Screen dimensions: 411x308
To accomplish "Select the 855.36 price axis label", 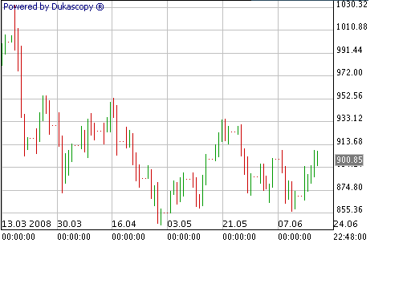I will click(x=349, y=209).
